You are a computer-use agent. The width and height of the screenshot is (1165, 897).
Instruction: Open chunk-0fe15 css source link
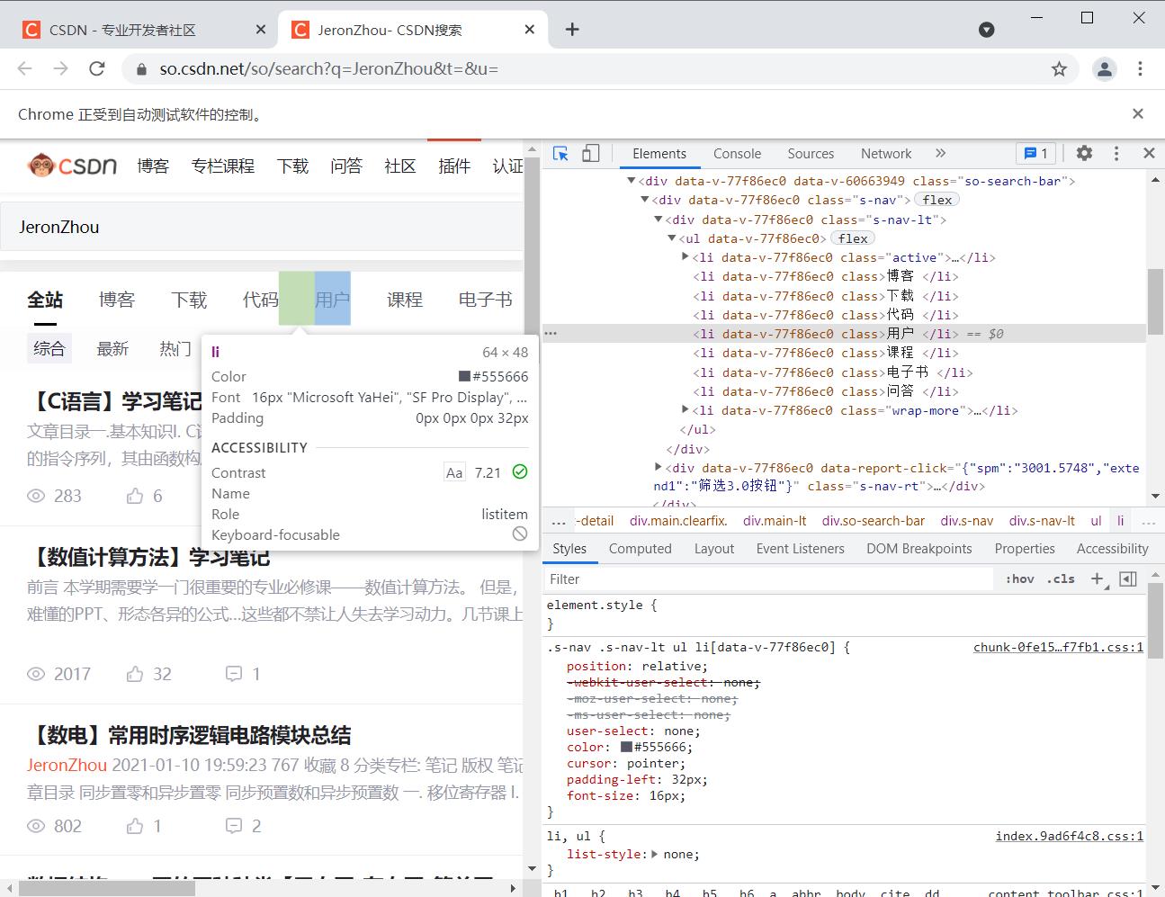pyautogui.click(x=1058, y=648)
